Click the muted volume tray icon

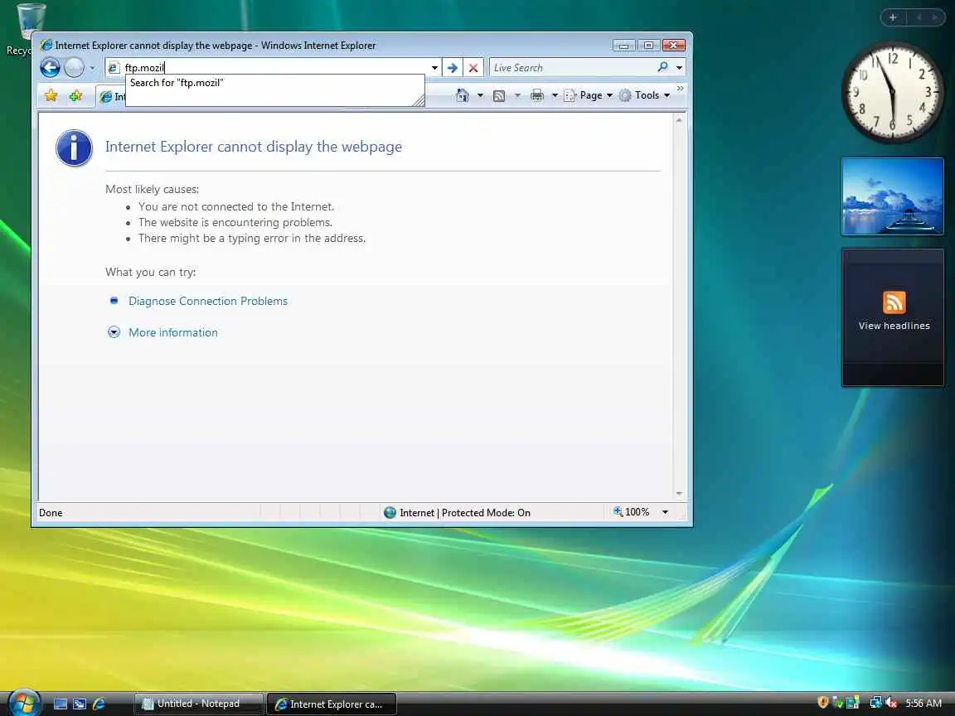[x=891, y=703]
